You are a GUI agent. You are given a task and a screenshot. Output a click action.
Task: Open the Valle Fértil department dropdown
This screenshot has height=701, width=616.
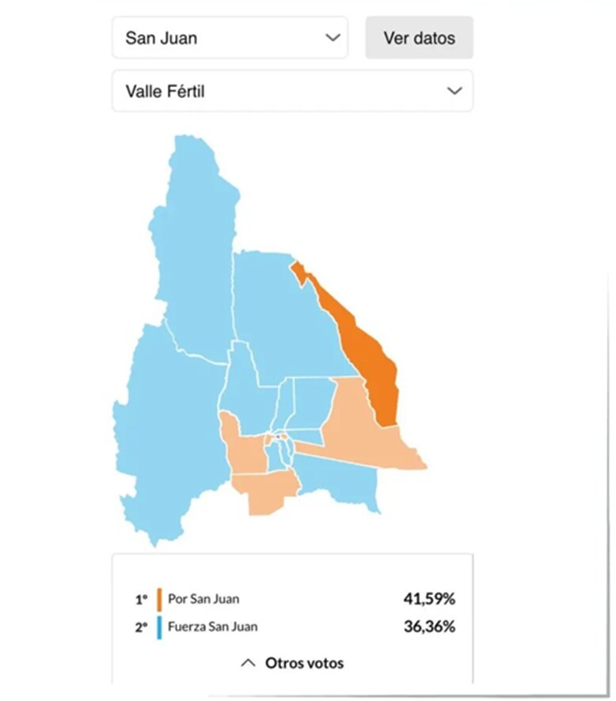293,91
